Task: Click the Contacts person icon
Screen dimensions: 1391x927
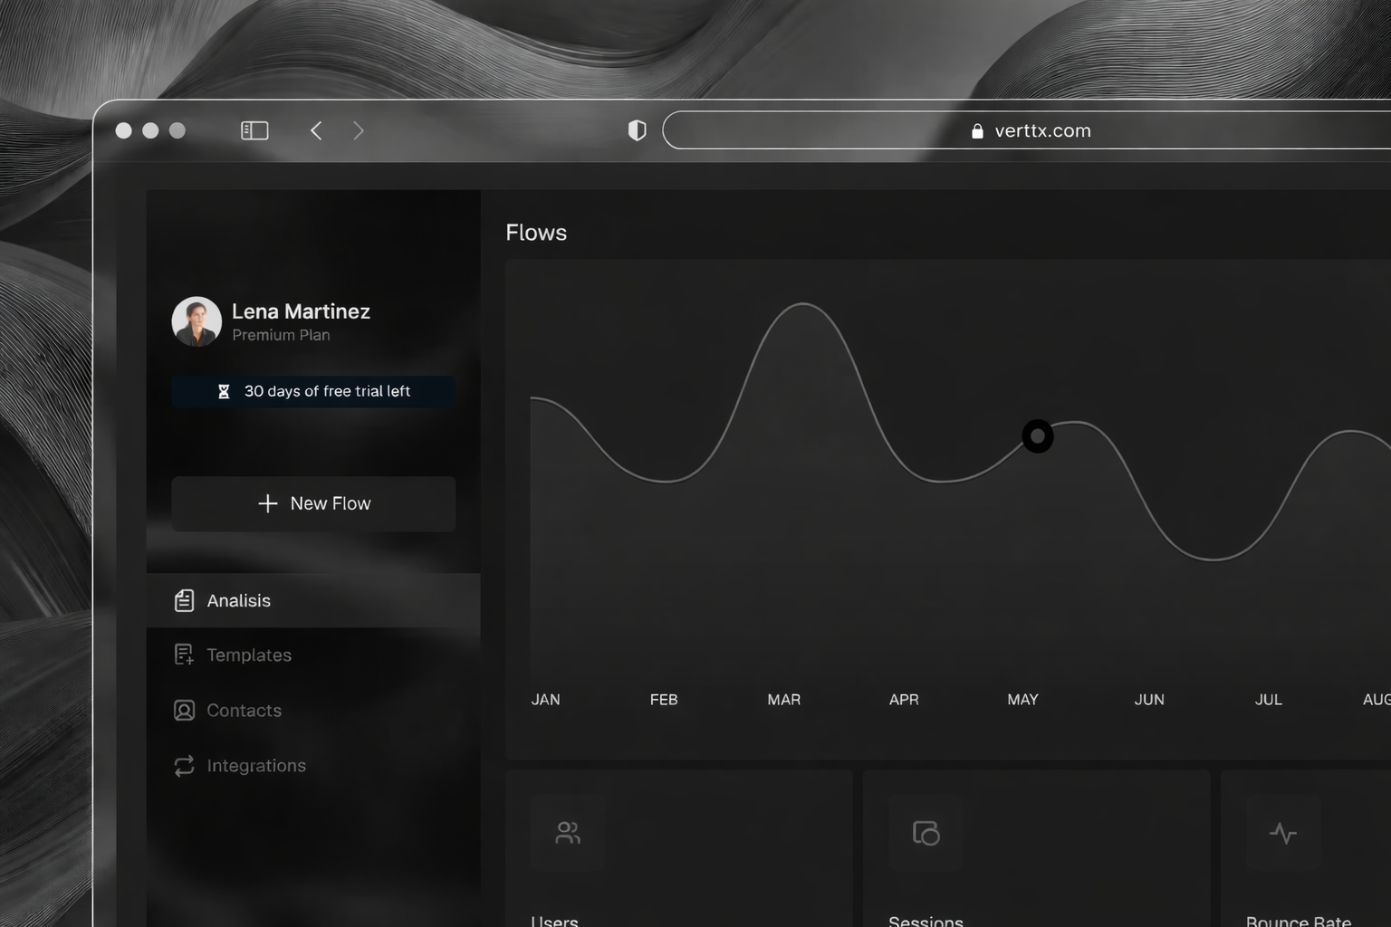Action: 184,711
